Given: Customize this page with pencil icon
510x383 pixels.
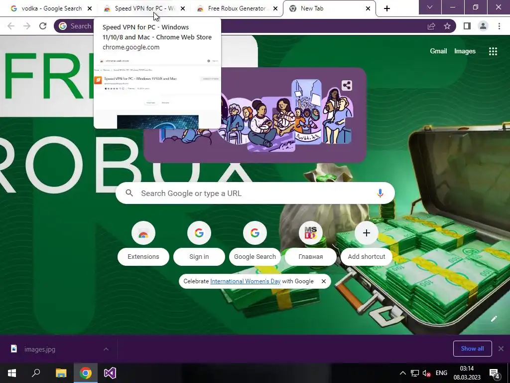Looking at the screenshot, I should coord(494,319).
